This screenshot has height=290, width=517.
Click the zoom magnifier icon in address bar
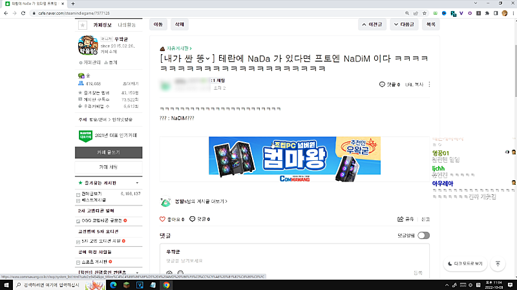(x=407, y=13)
